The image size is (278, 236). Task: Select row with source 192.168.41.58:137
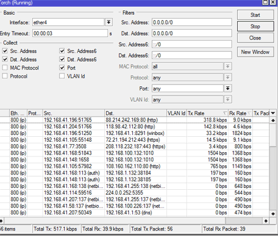[x=135, y=206]
